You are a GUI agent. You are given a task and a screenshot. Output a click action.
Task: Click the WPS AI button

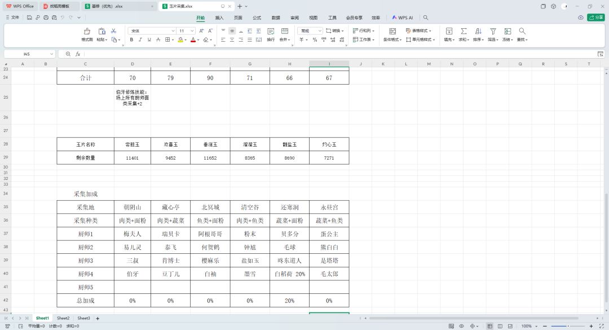403,18
